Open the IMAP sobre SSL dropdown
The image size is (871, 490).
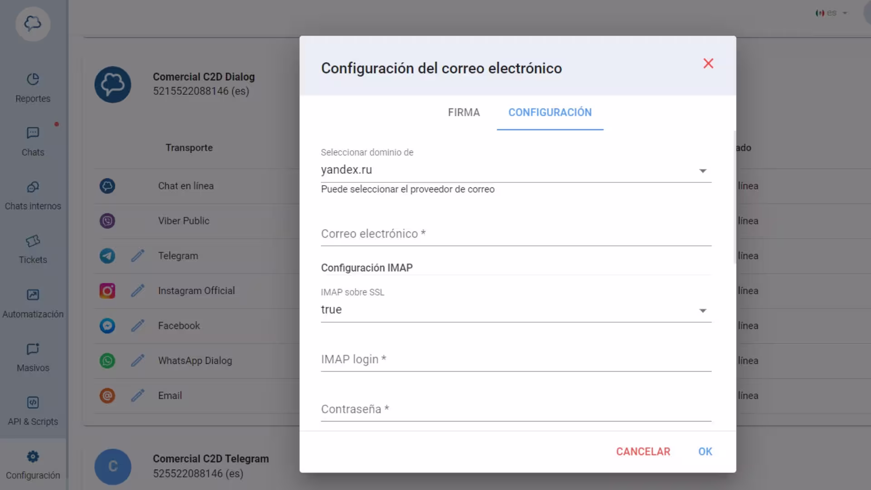coord(516,310)
